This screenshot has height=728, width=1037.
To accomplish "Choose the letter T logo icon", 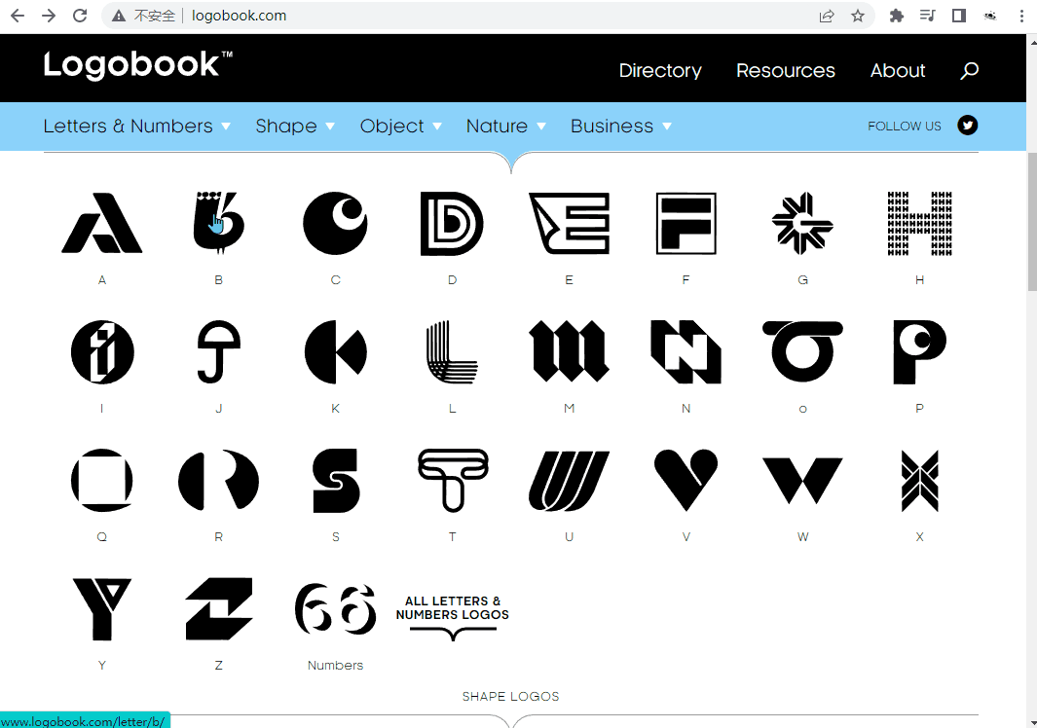I will tap(453, 481).
